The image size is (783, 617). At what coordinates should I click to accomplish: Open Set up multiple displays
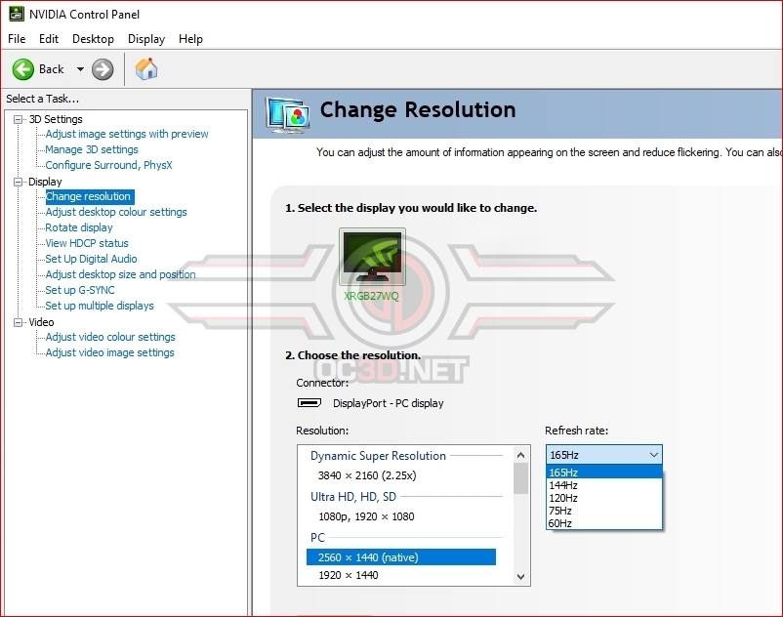point(100,306)
